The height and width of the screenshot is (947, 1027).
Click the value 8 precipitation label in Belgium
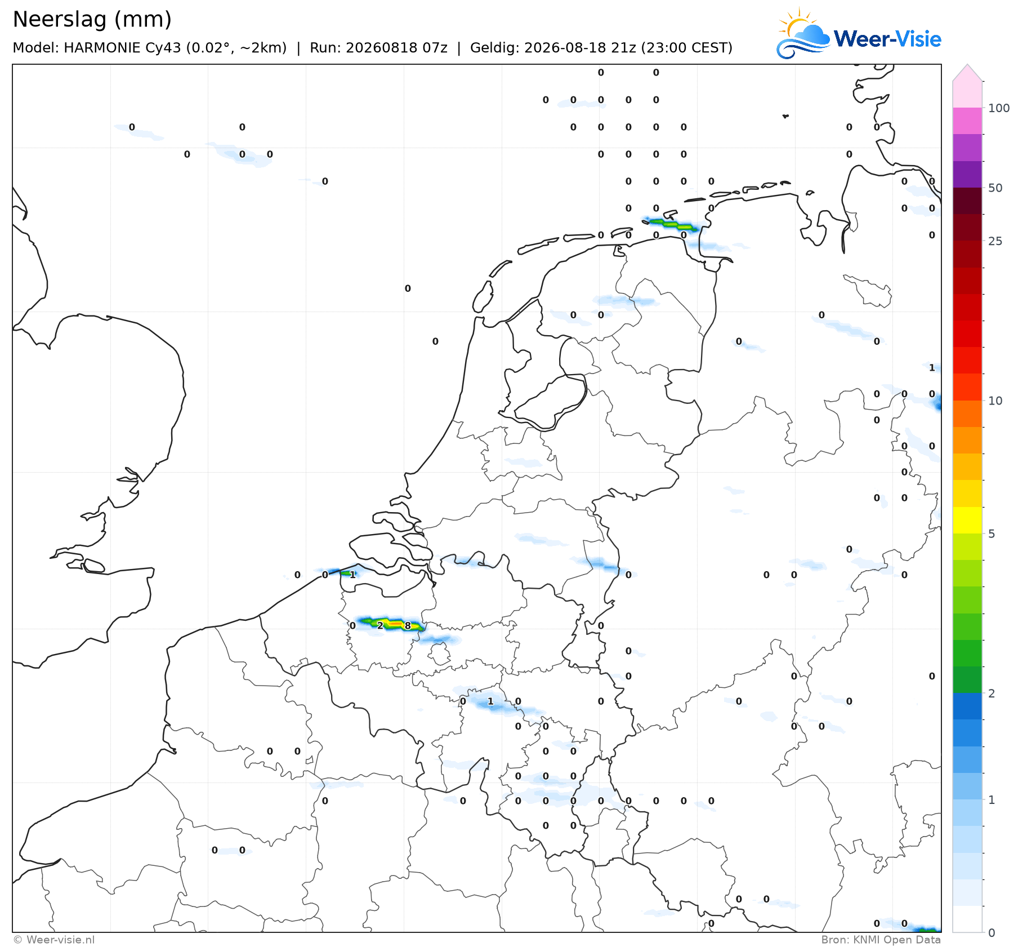pos(408,625)
